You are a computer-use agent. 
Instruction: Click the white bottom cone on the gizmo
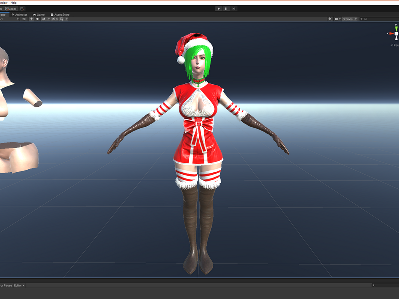(x=396, y=38)
